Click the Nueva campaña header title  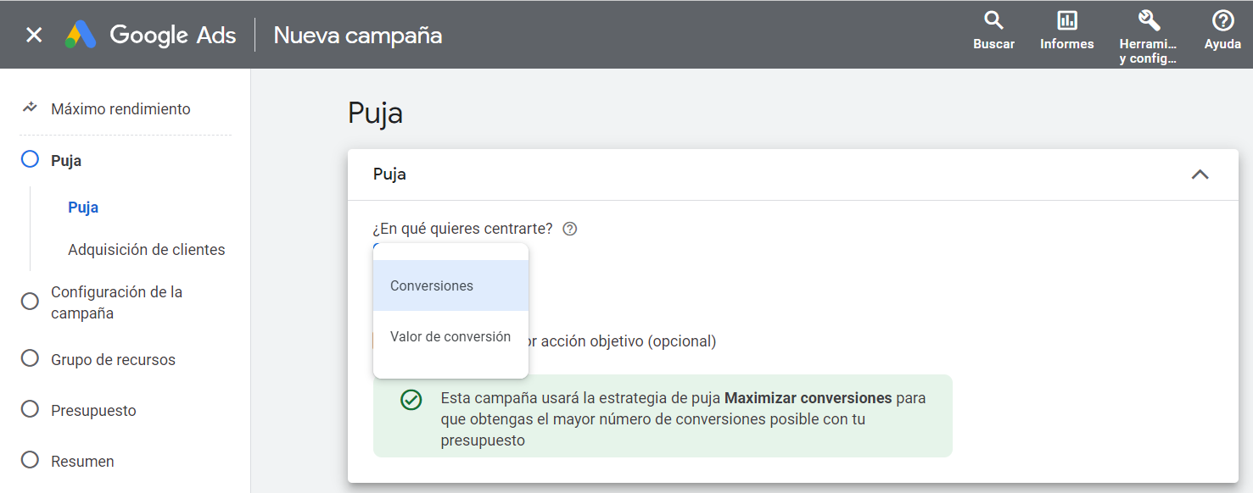(x=357, y=36)
